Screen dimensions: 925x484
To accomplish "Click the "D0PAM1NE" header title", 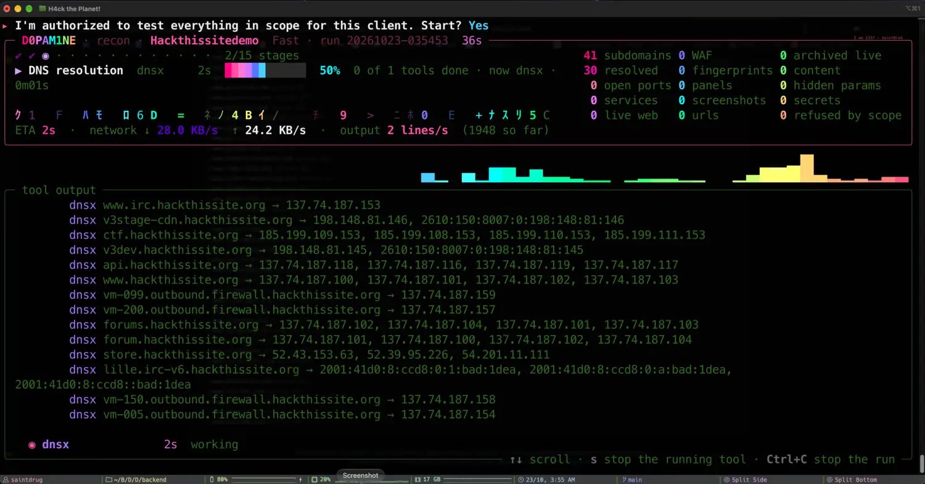I will point(48,41).
